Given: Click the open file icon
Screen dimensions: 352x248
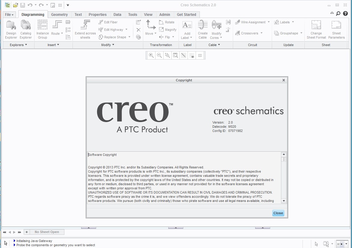Looking at the screenshot, I should click(x=15, y=5).
